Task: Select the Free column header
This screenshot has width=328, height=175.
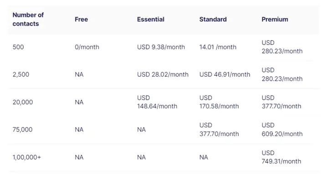Action: point(82,19)
